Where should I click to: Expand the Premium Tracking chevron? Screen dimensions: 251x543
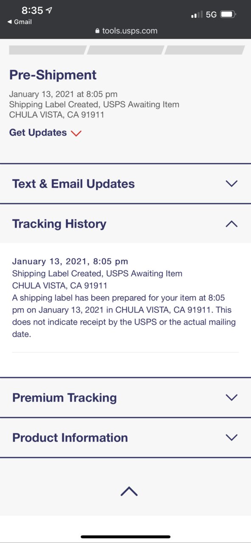coord(231,398)
